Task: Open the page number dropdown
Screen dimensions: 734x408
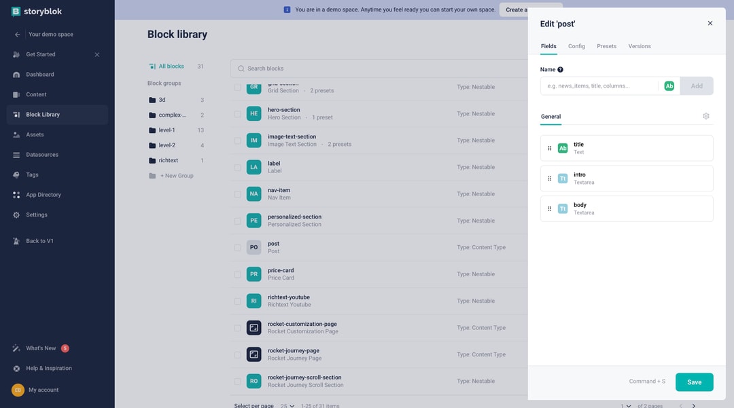Action: pos(626,406)
